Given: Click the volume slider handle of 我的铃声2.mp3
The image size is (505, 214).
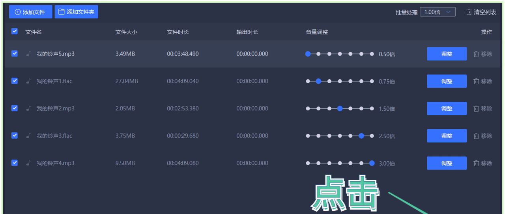Looking at the screenshot, I should point(340,108).
